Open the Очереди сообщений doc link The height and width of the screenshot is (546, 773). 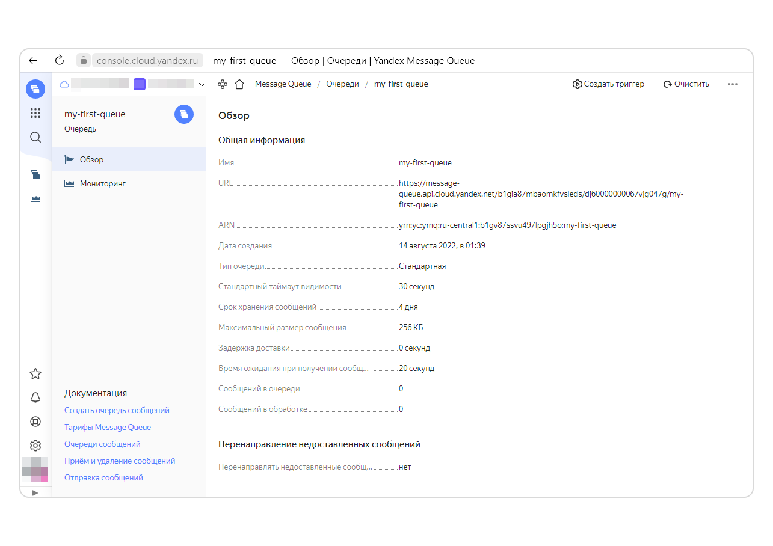click(x=102, y=444)
